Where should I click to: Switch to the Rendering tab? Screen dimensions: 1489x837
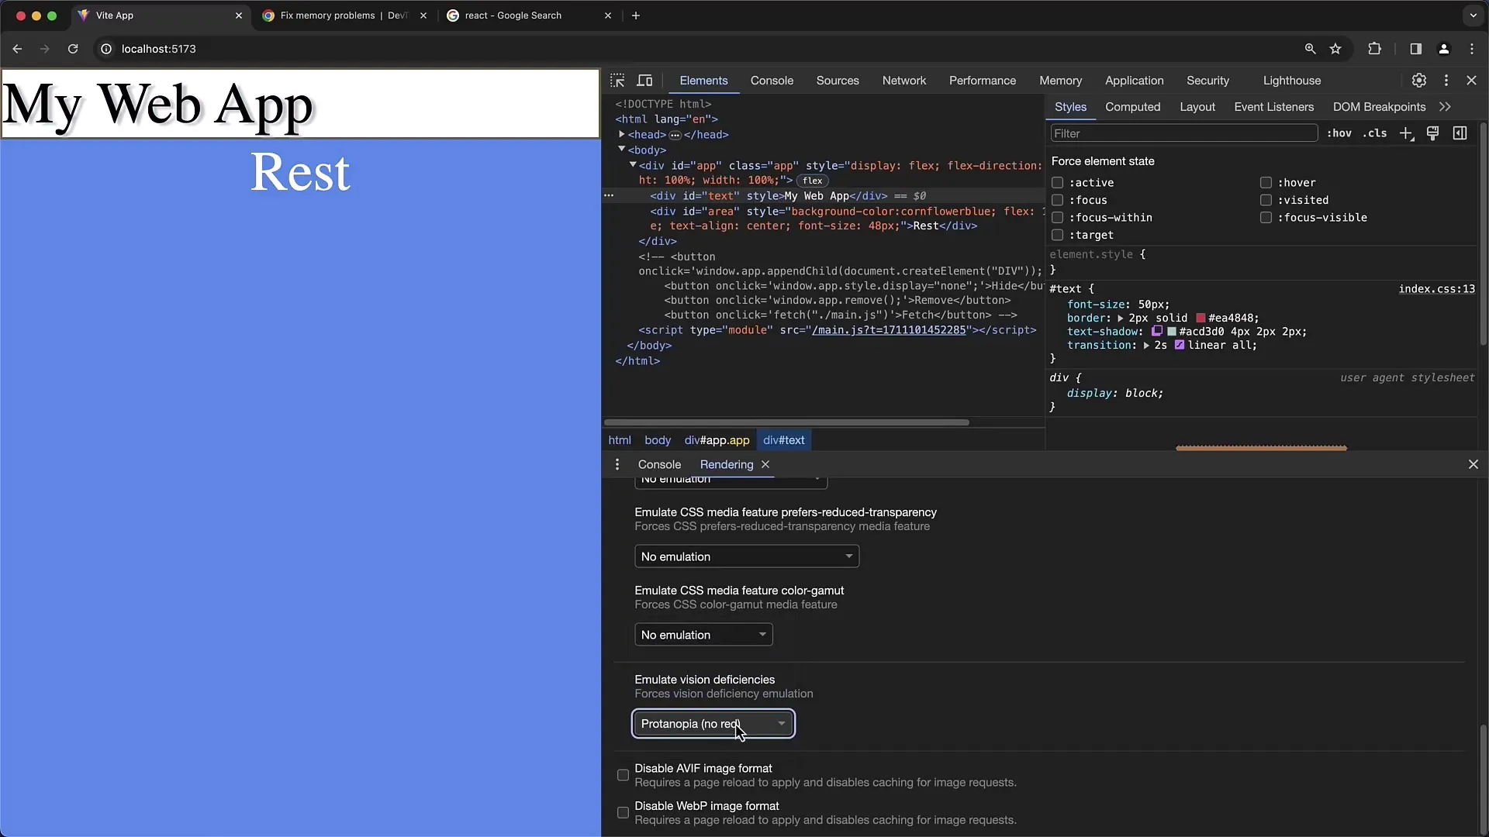point(726,464)
